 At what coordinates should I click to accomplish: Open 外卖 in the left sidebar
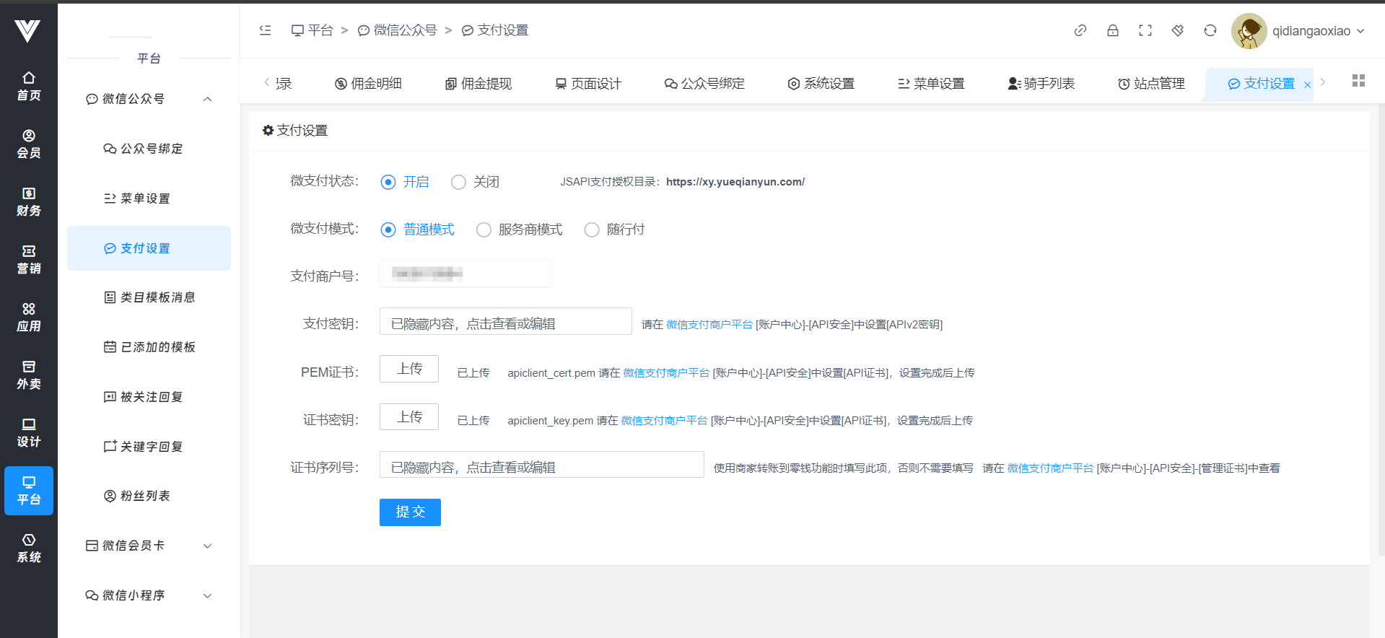click(x=29, y=375)
